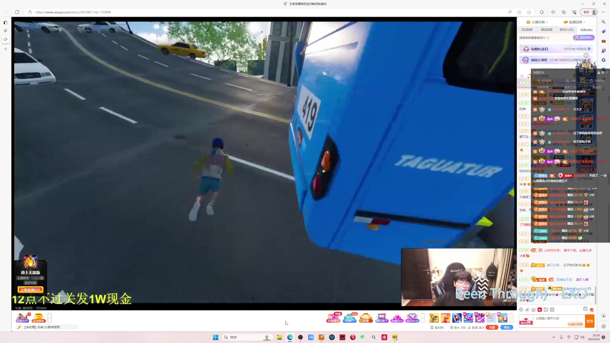Image resolution: width=610 pixels, height=343 pixels.
Task: Click the 充值 recharge button
Action: 492,327
